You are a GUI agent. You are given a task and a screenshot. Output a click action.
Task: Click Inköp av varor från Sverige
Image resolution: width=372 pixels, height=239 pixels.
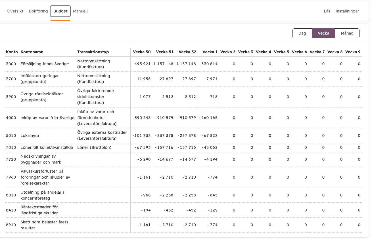[47, 118]
